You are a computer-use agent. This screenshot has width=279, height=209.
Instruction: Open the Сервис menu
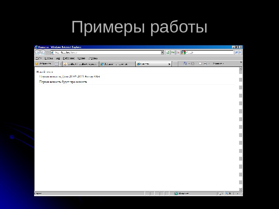click(81, 58)
